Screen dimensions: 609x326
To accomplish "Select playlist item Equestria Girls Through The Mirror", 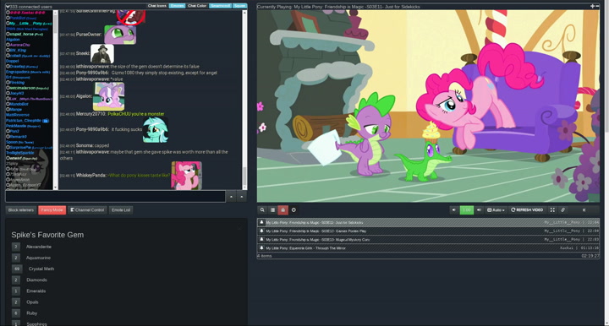I will coord(428,248).
